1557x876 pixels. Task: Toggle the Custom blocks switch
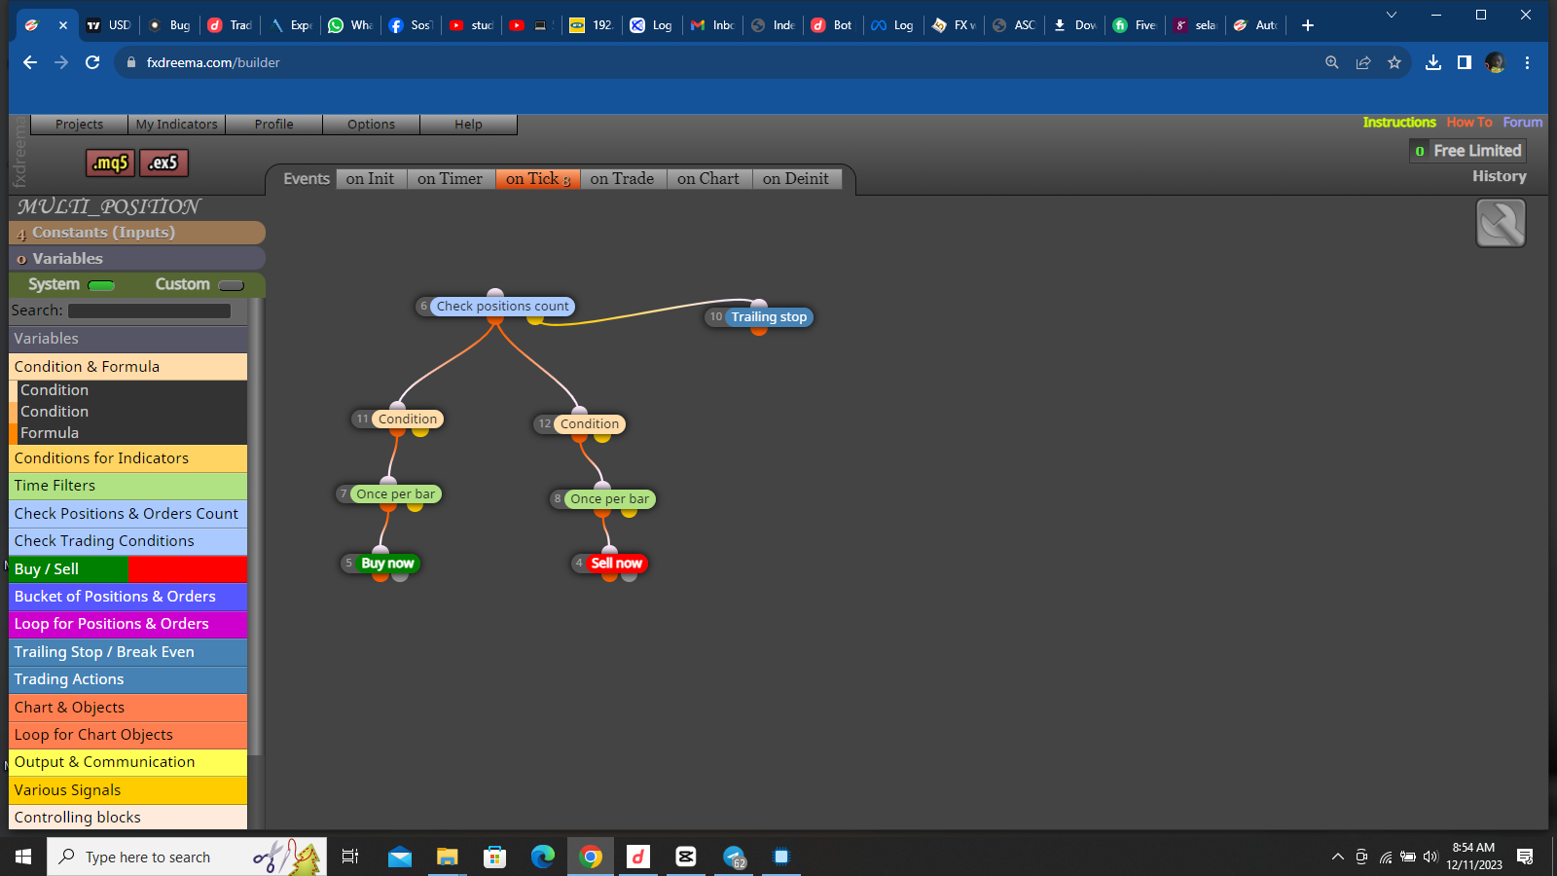click(x=232, y=285)
